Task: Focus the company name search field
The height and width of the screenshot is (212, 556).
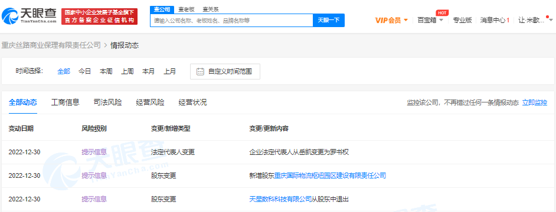Action: coord(231,21)
